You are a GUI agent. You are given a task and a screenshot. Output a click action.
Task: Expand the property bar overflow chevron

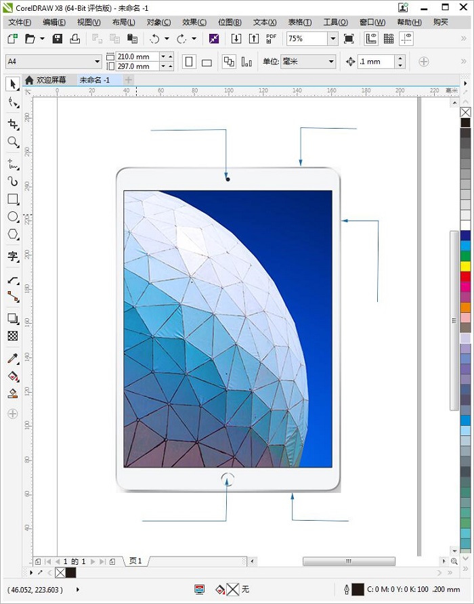click(464, 62)
